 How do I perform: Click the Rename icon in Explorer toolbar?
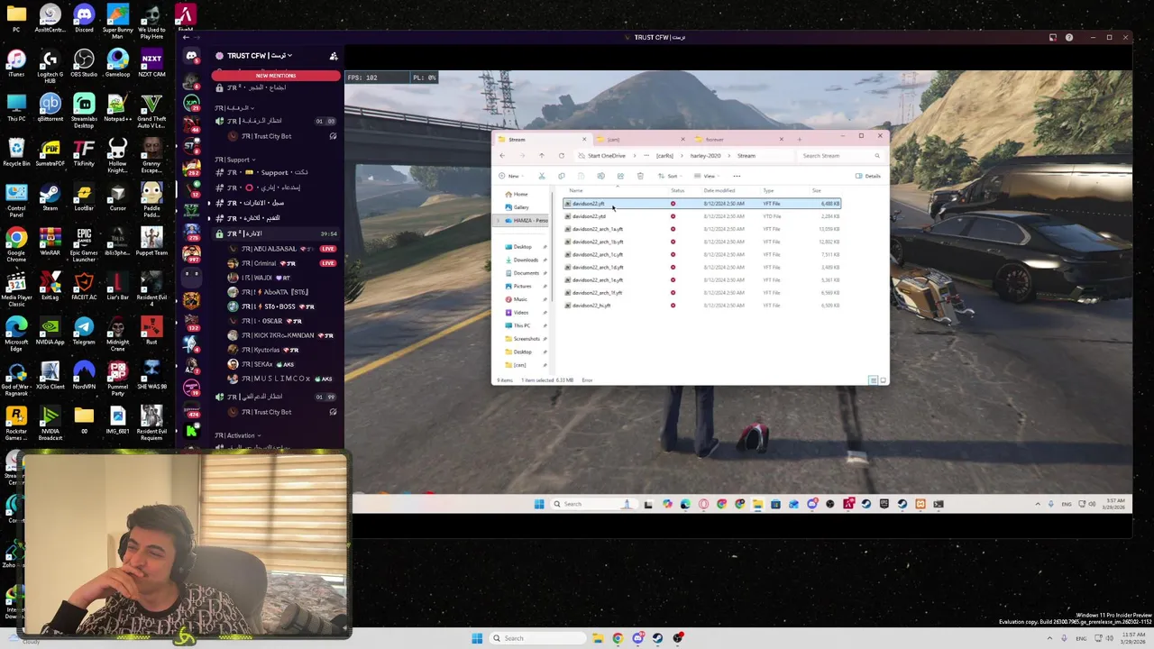click(x=600, y=176)
